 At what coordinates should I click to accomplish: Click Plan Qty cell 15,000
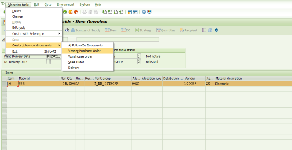[67, 84]
